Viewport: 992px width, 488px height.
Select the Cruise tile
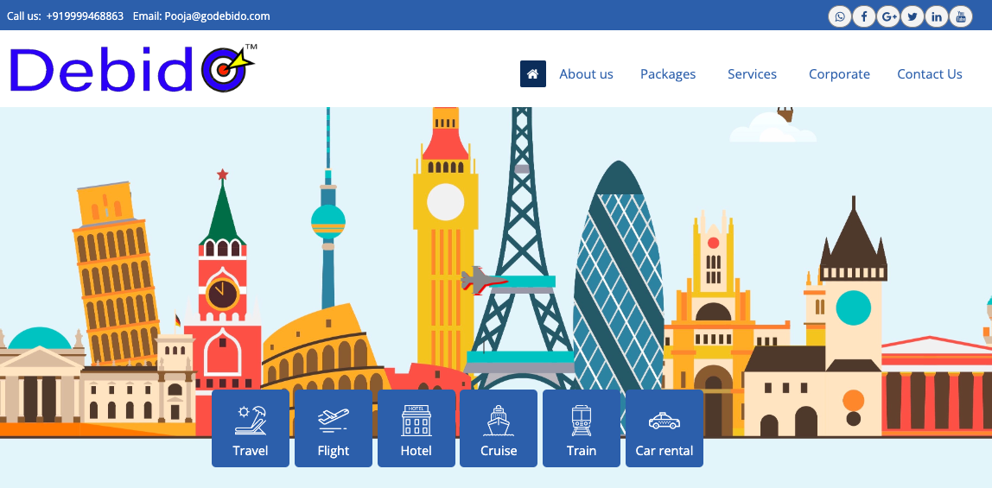point(499,428)
